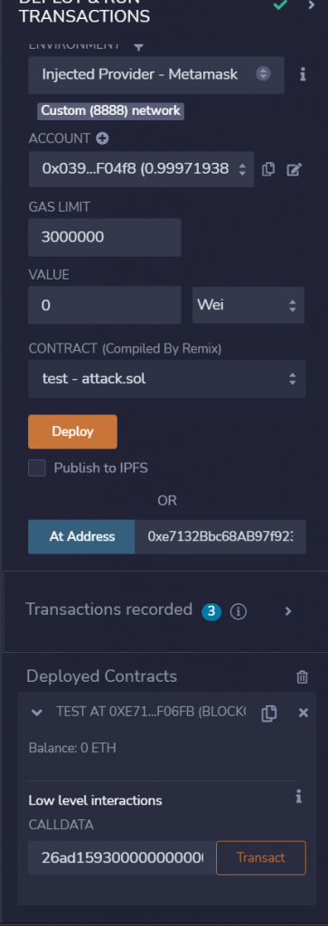Click the At Address contract address field
The width and height of the screenshot is (328, 926).
click(220, 537)
